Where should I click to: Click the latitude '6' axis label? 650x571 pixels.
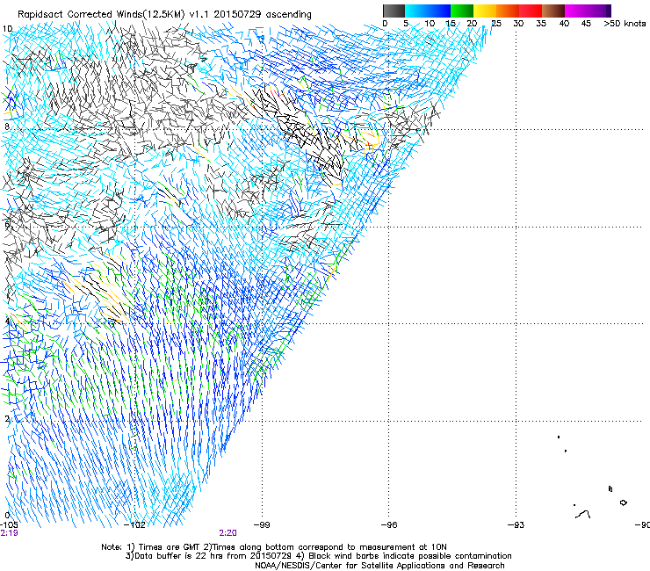pyautogui.click(x=7, y=224)
